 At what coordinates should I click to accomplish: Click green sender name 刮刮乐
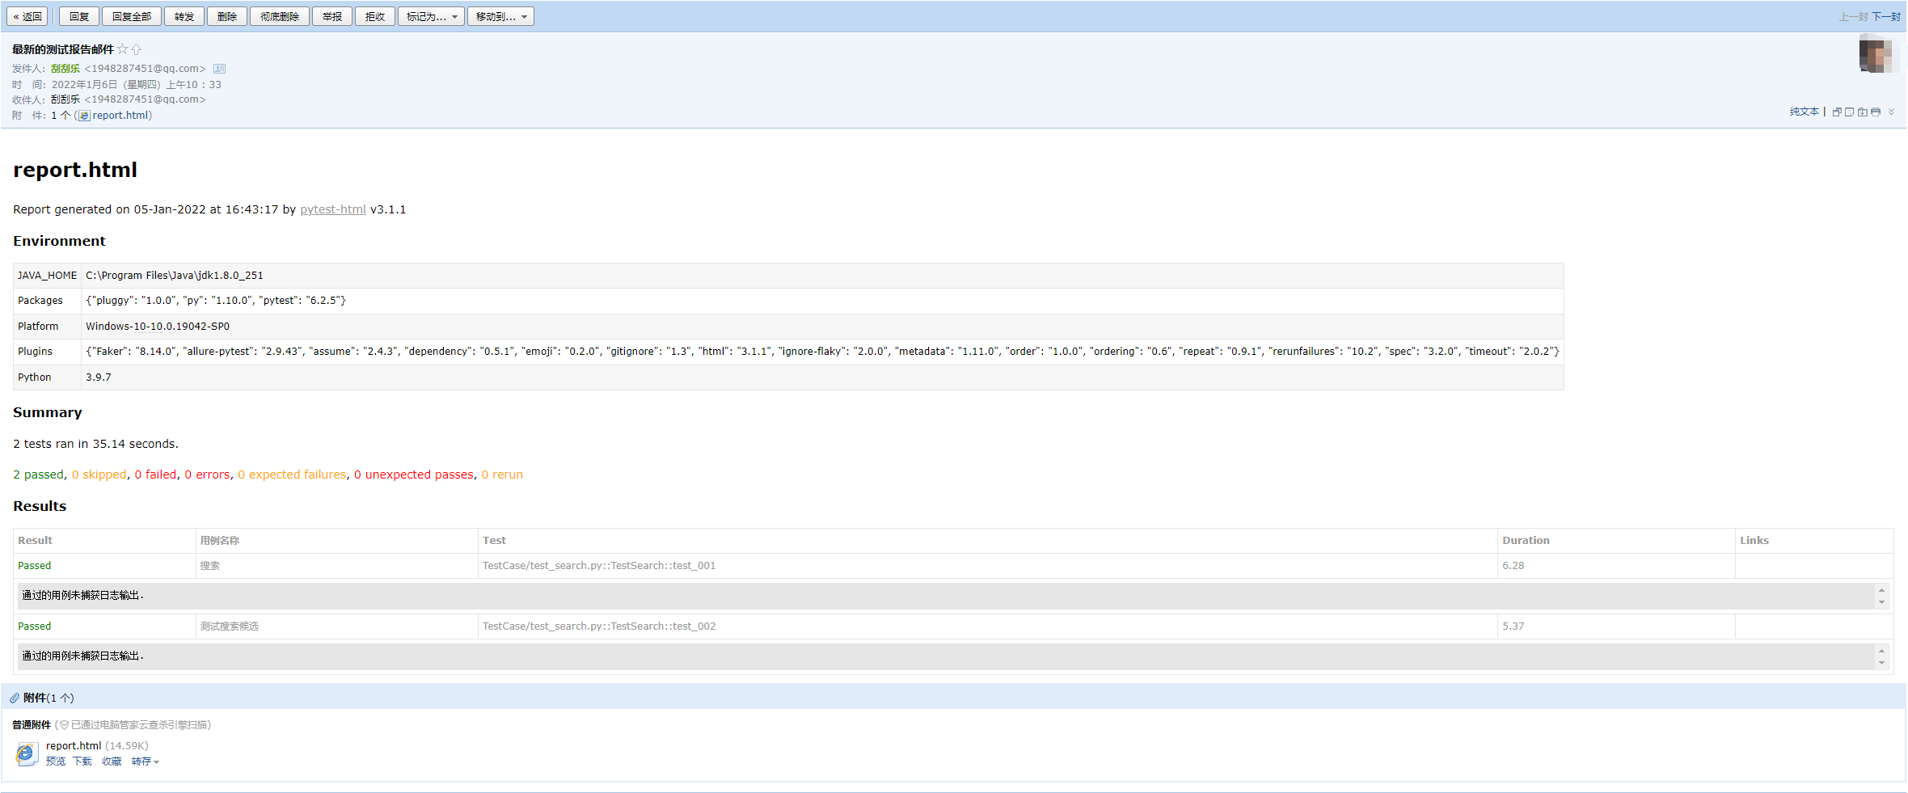click(x=65, y=69)
